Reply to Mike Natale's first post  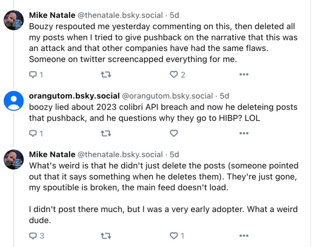tap(33, 74)
